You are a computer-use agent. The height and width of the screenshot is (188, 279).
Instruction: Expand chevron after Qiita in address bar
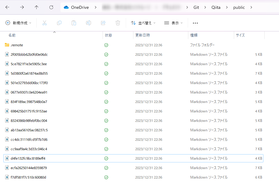[x=227, y=7]
